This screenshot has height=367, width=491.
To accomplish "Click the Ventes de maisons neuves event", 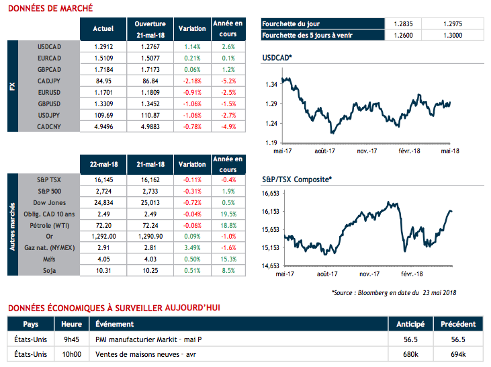I will tap(145, 354).
